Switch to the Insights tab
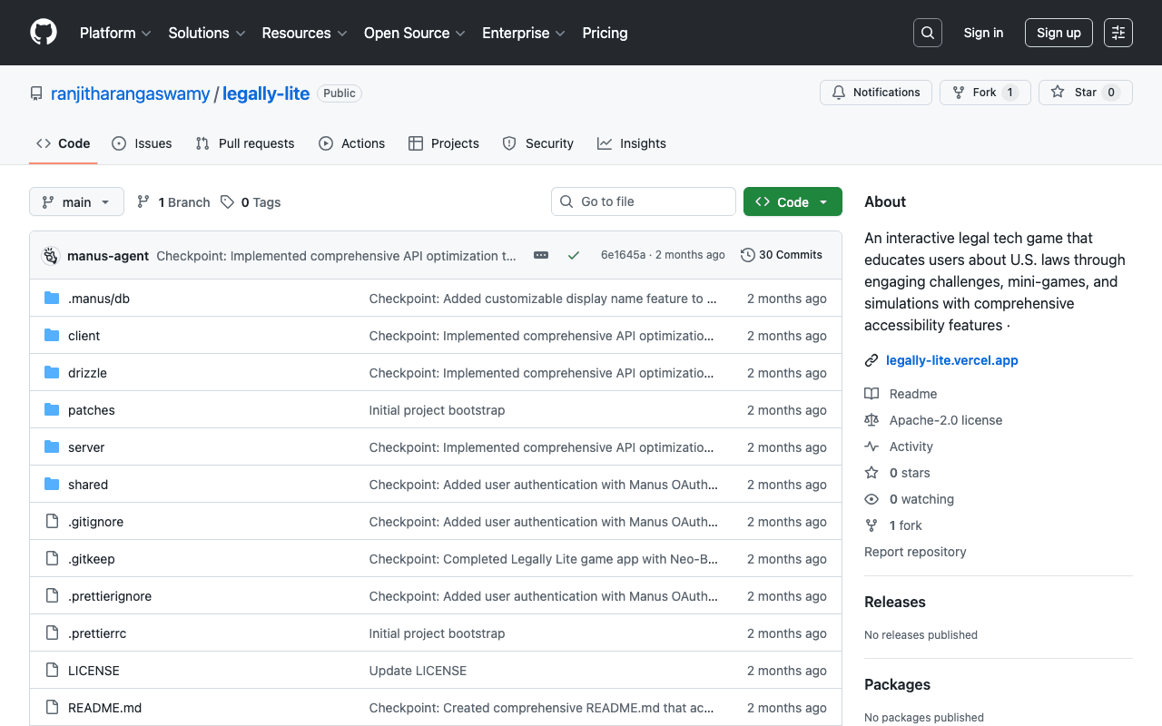Viewport: 1162px width, 726px height. pyautogui.click(x=632, y=143)
